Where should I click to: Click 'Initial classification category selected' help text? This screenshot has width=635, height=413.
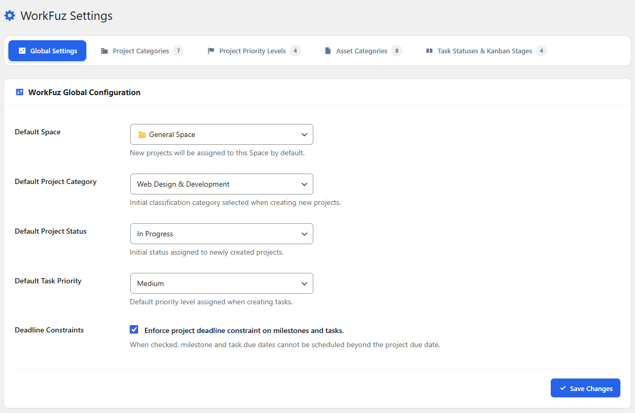[x=235, y=202]
